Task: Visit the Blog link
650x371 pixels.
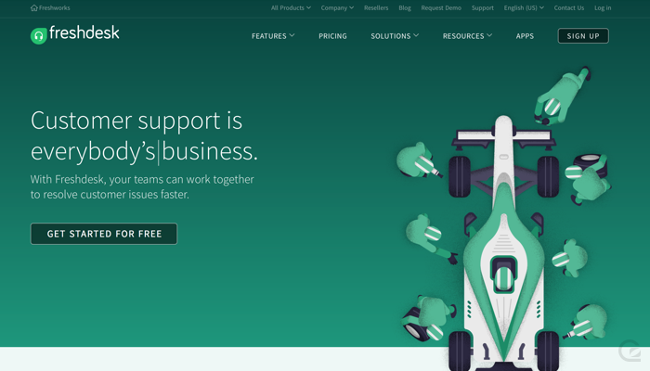Action: [x=405, y=7]
